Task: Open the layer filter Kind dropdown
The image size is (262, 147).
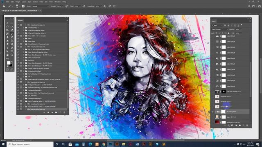Action: 217,25
